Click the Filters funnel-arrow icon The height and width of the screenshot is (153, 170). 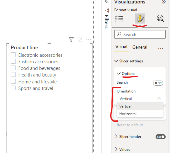[107, 11]
